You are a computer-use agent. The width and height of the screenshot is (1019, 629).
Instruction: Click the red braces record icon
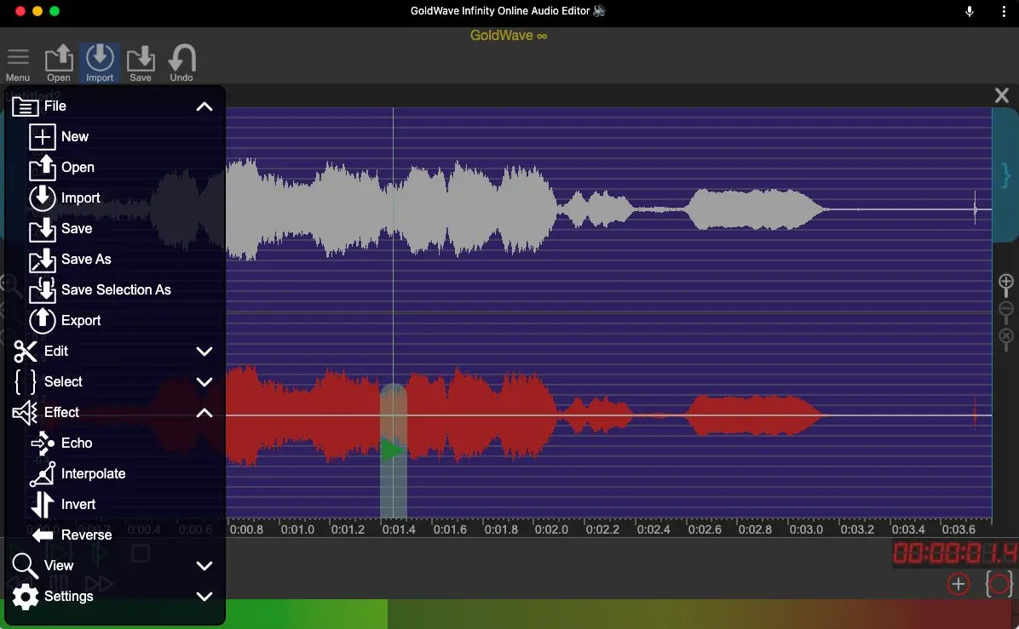tap(999, 584)
